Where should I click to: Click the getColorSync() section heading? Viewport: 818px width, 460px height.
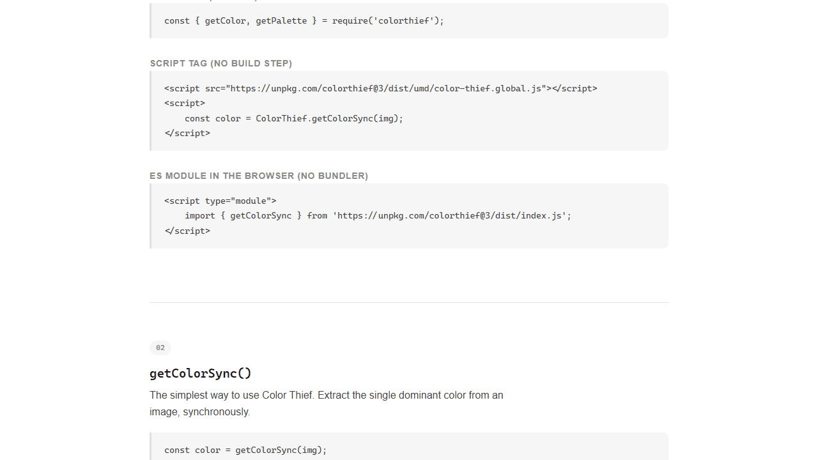[201, 373]
